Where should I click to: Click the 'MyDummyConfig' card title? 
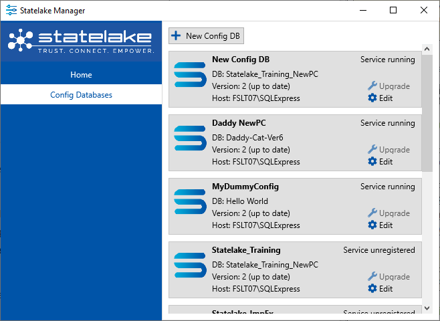(245, 187)
